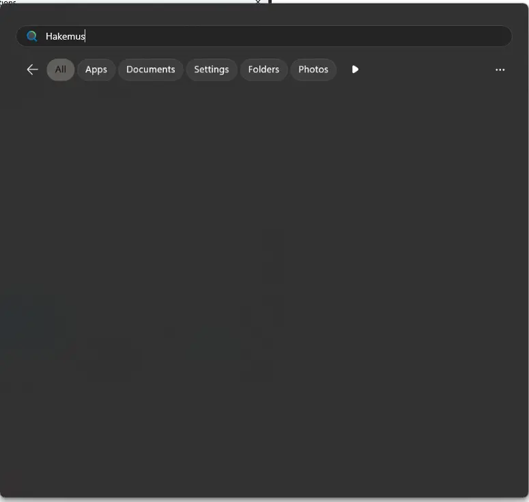Image resolution: width=529 pixels, height=502 pixels.
Task: Open the three-dot options menu
Action: [x=500, y=70]
